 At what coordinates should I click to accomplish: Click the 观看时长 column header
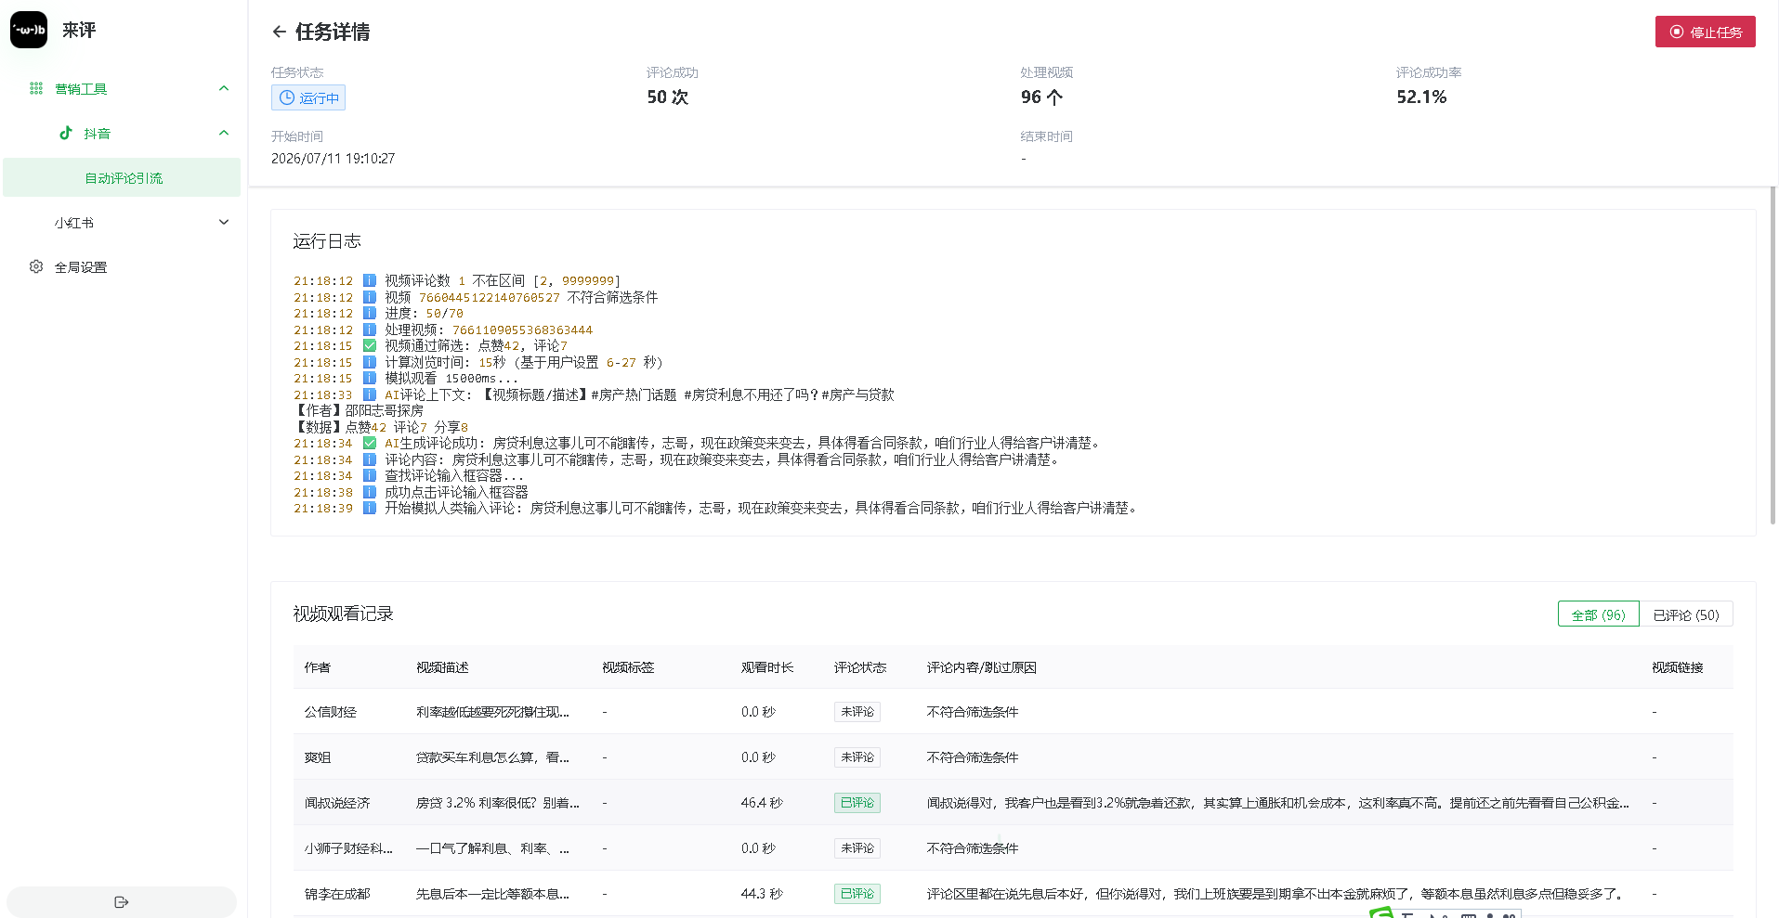tap(767, 667)
